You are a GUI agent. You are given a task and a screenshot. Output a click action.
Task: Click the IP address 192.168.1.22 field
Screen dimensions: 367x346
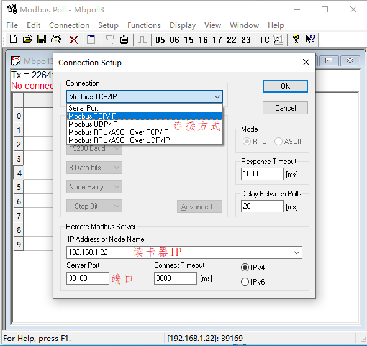pyautogui.click(x=184, y=252)
